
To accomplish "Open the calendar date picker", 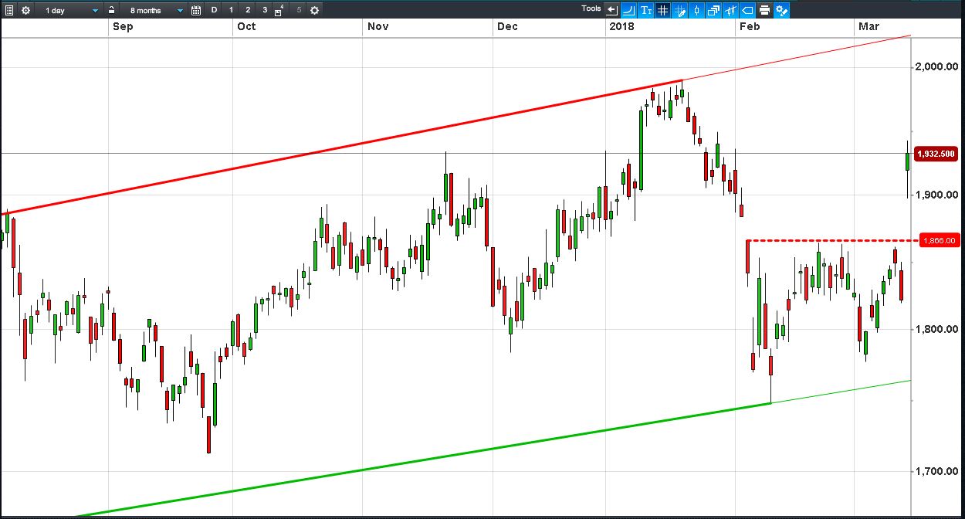I will (x=196, y=10).
